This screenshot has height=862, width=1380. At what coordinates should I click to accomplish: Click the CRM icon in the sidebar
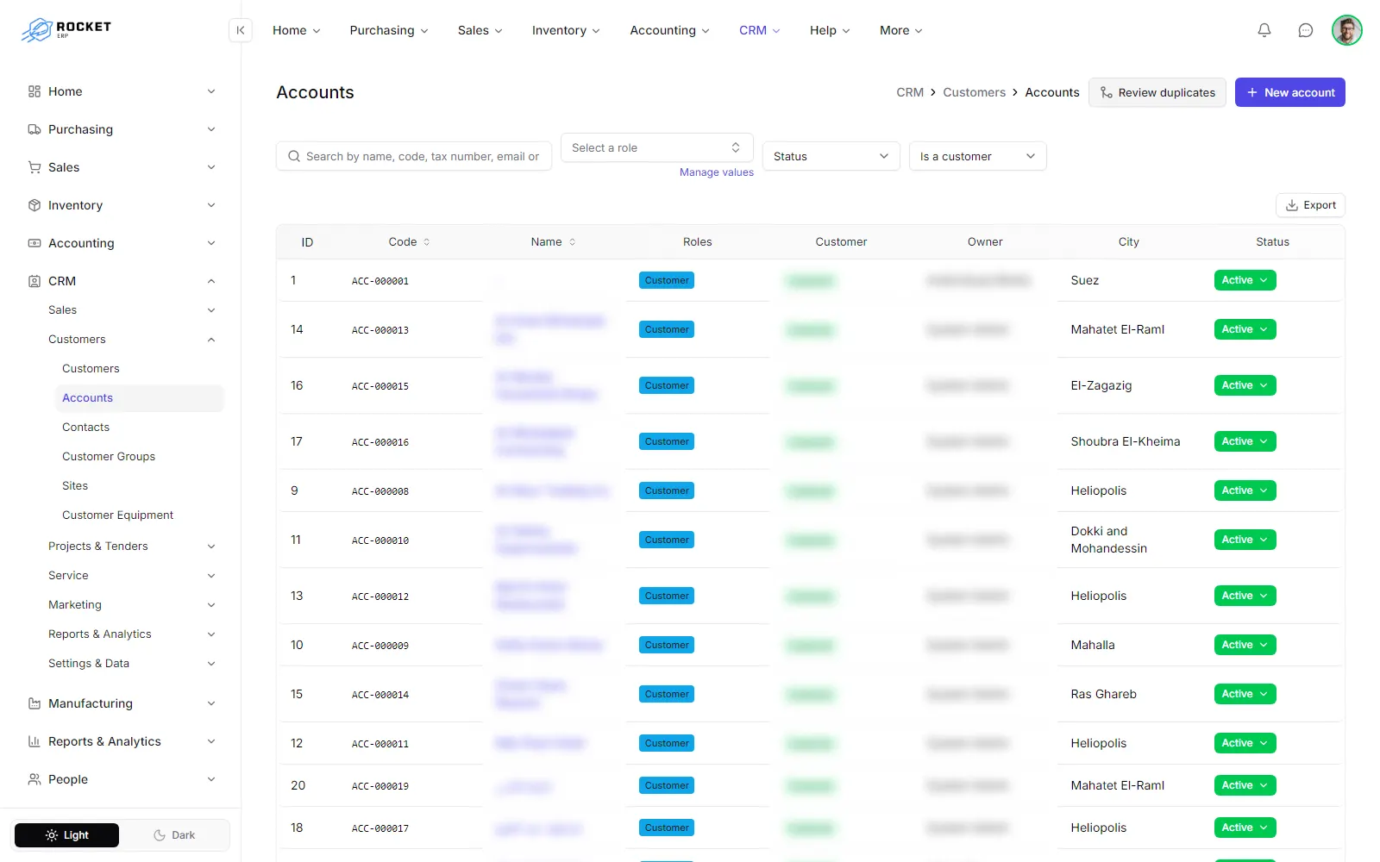34,281
